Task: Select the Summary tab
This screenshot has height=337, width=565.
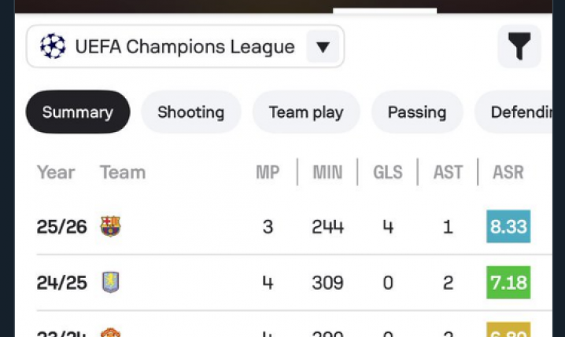Action: coord(77,112)
